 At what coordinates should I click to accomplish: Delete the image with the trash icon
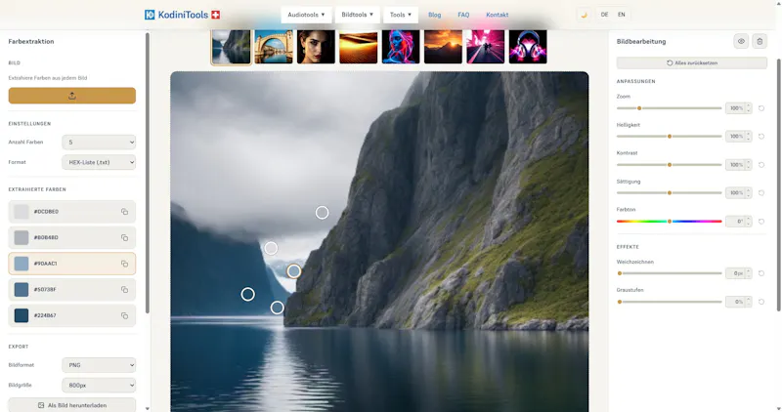point(760,41)
